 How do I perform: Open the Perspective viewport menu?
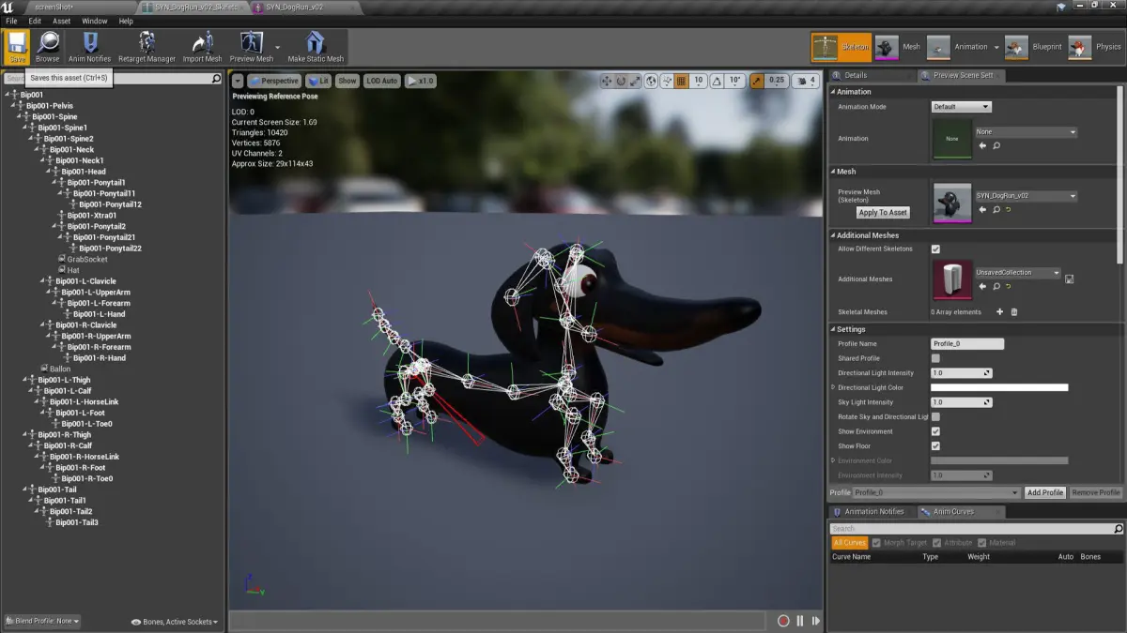click(x=274, y=82)
